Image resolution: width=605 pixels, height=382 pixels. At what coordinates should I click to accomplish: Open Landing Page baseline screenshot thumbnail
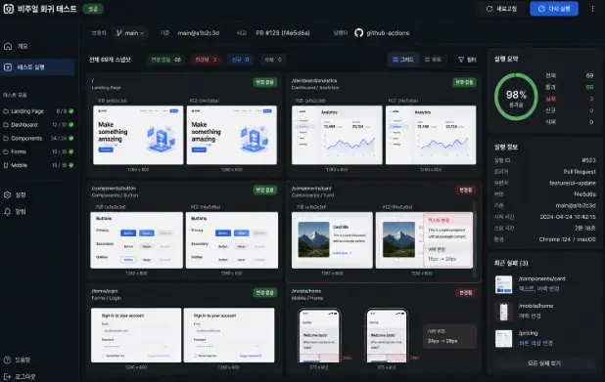coord(138,135)
